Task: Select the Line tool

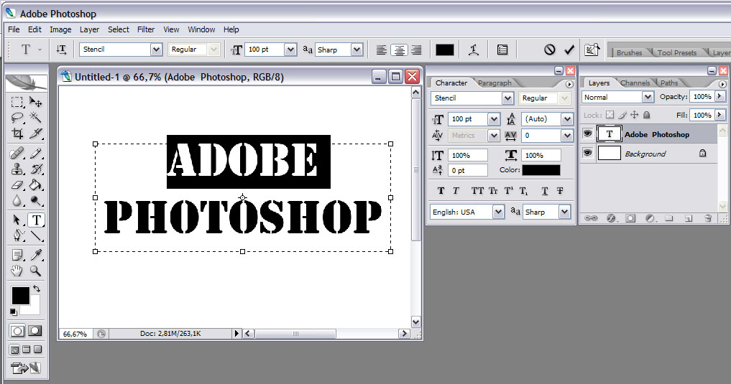Action: [x=36, y=235]
